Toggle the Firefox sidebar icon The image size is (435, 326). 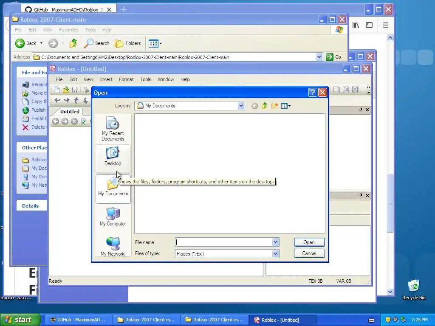[369, 25]
